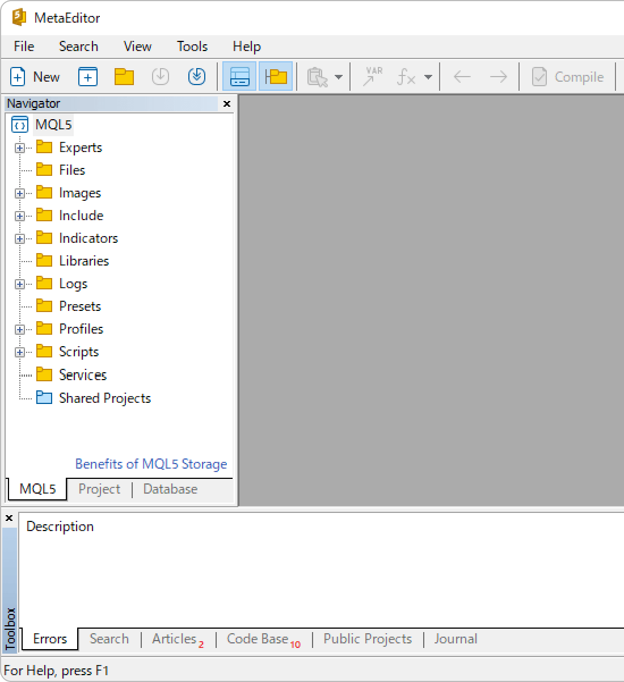Select the Experts folder icon
The image size is (624, 682).
click(x=44, y=147)
